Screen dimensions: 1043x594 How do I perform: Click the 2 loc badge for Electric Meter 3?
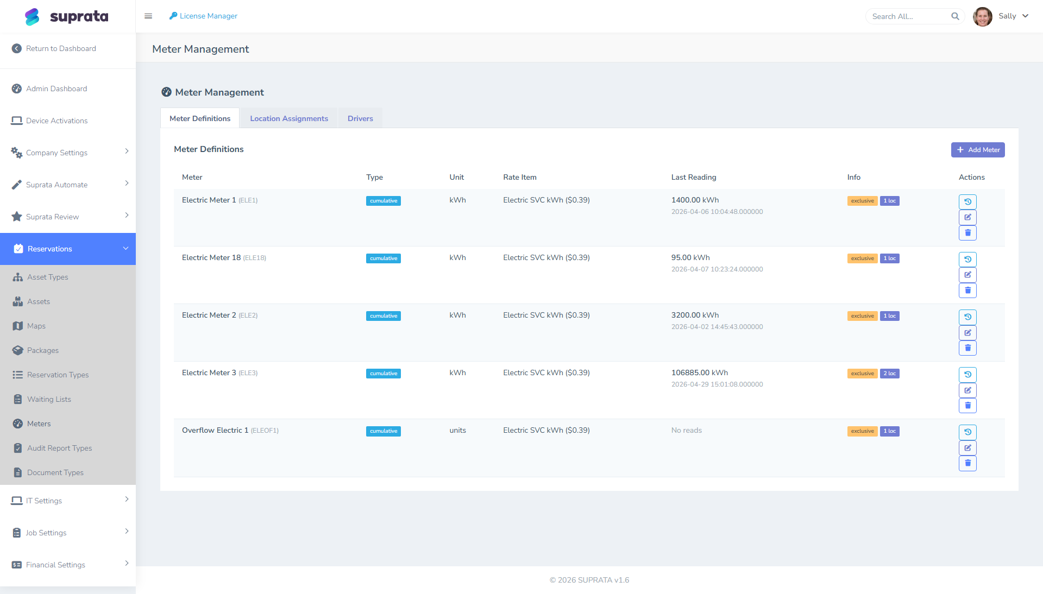(889, 374)
